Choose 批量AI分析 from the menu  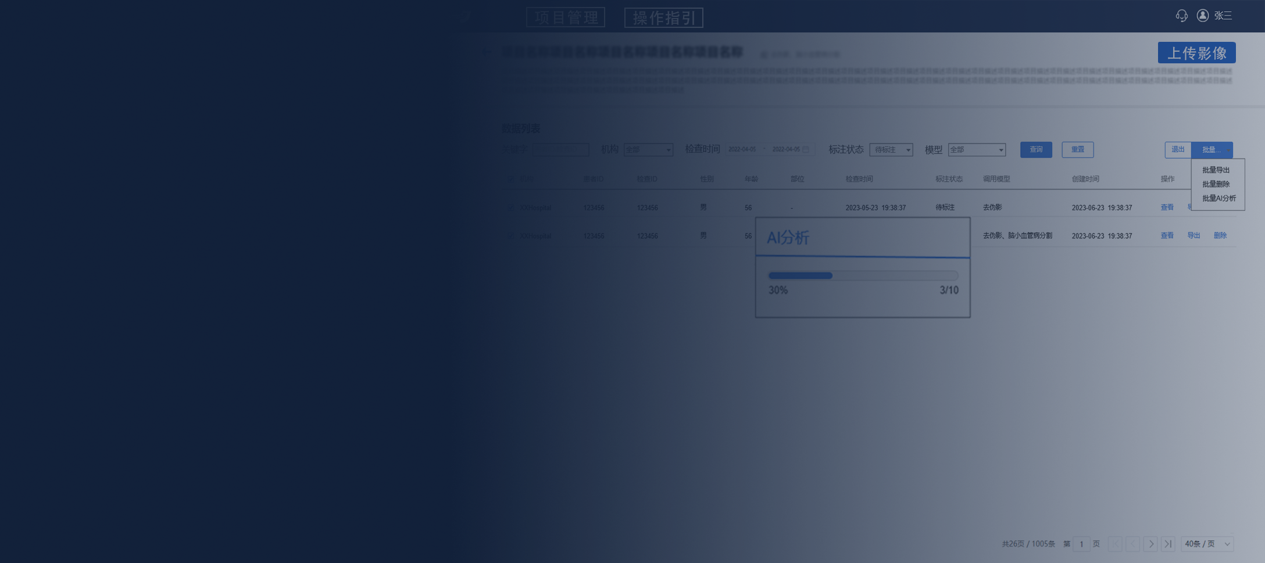(x=1219, y=198)
